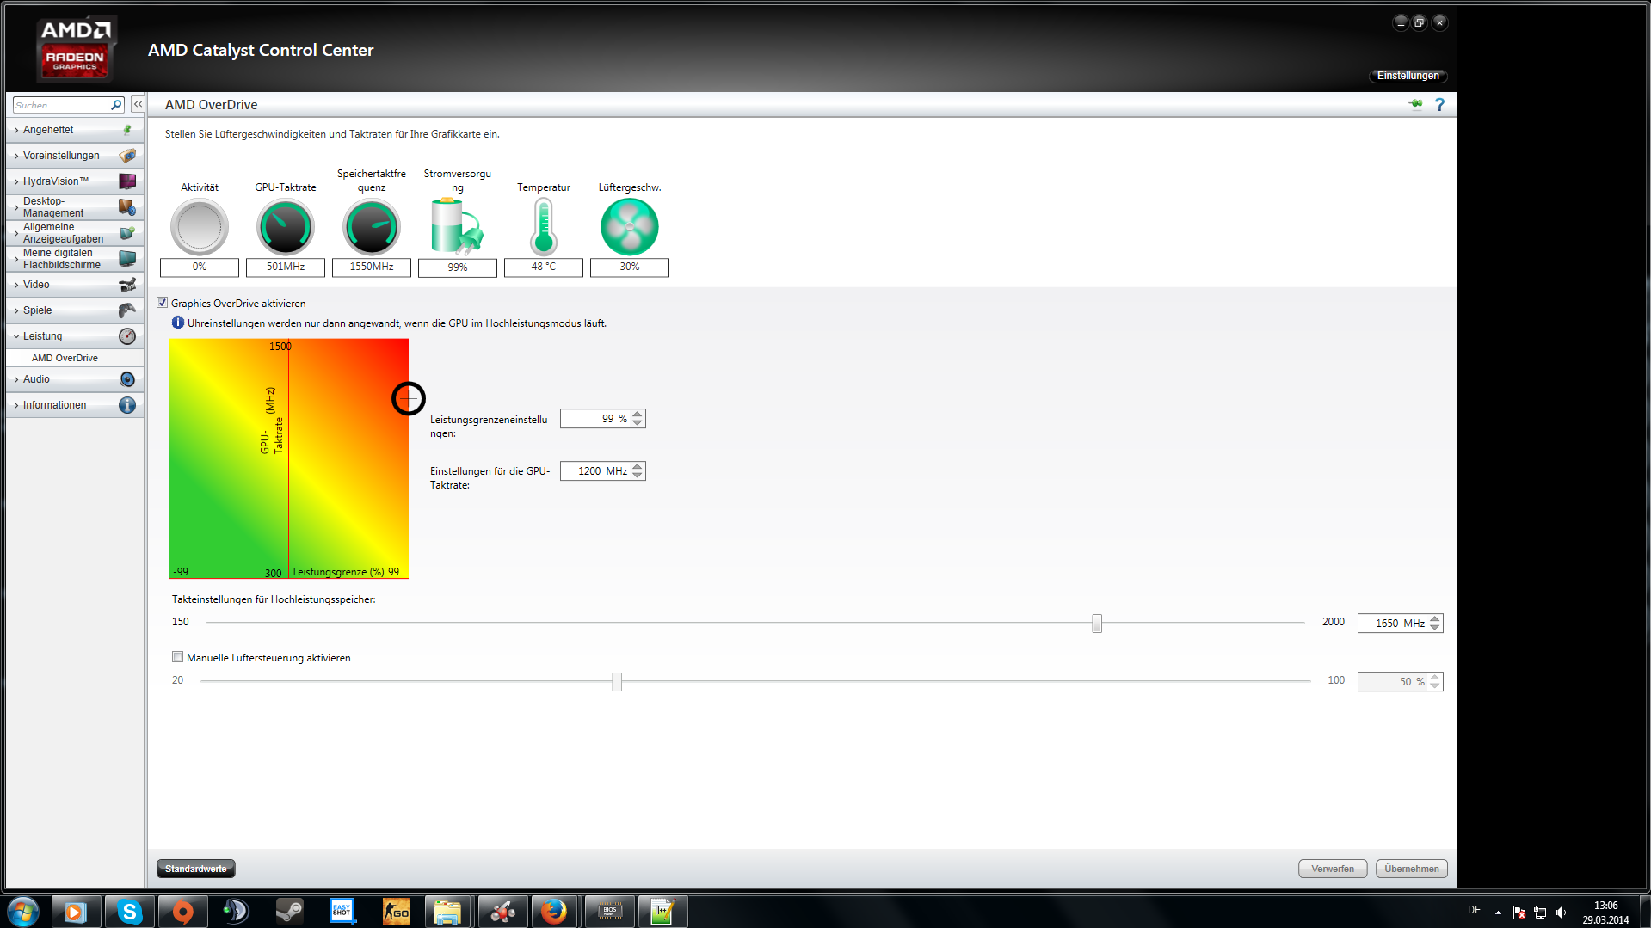Open the Video menu label
The height and width of the screenshot is (928, 1651).
[x=36, y=285]
